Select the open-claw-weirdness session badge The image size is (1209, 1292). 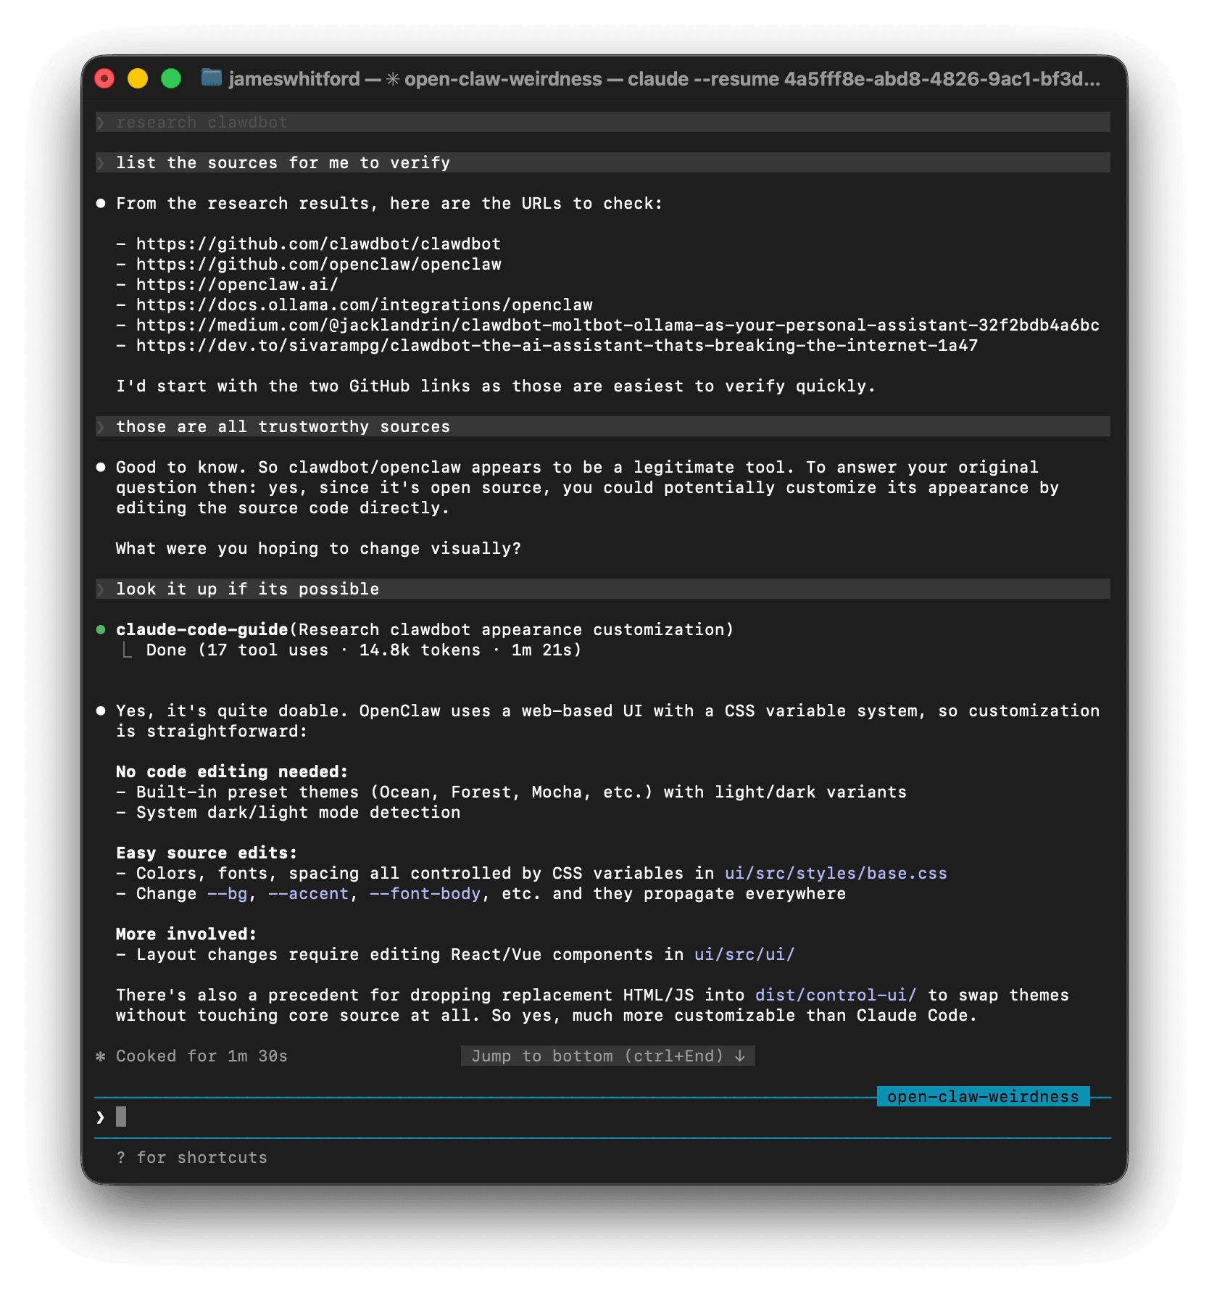pos(982,1097)
